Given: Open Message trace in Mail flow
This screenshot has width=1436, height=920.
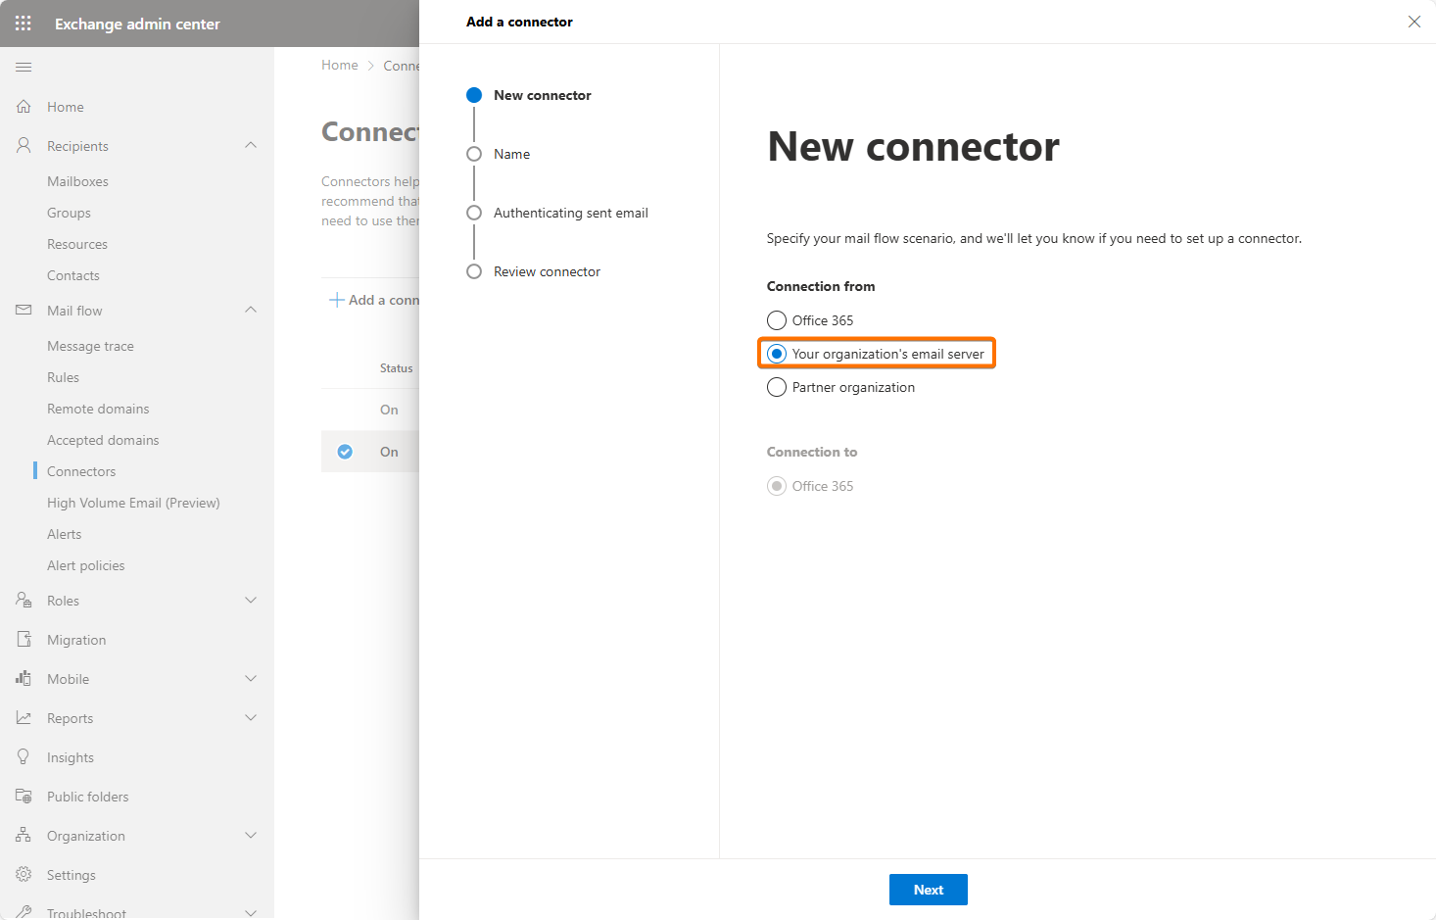Looking at the screenshot, I should point(90,346).
